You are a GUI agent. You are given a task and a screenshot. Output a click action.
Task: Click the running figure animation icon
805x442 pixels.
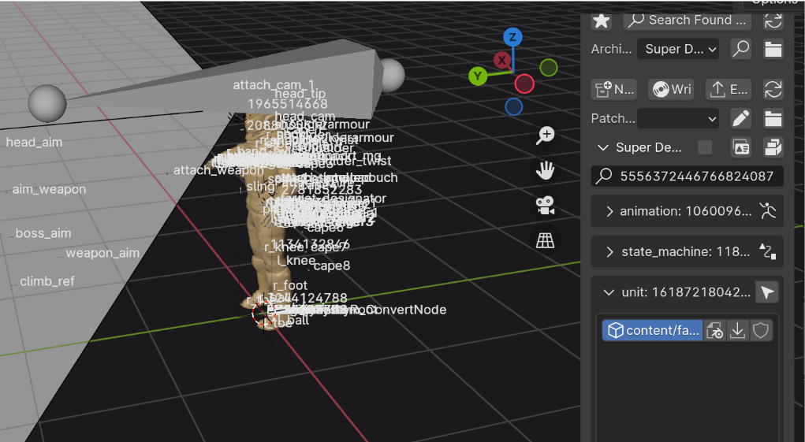coord(768,211)
